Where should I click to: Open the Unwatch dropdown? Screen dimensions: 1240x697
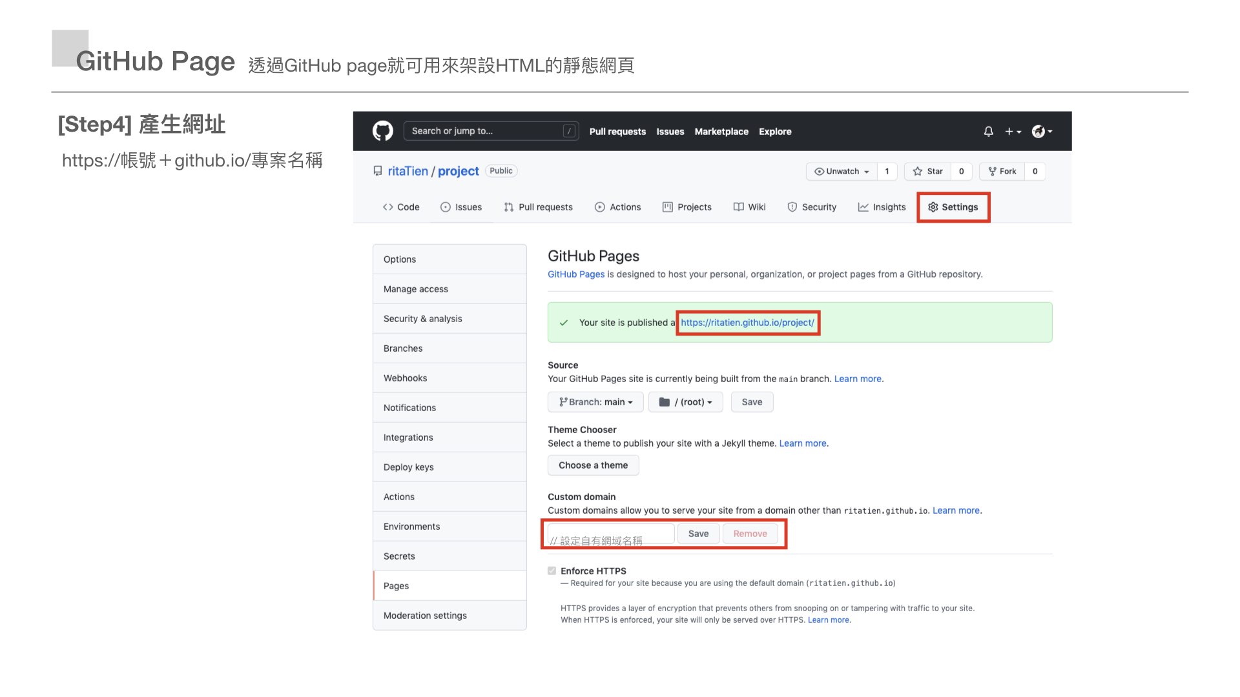[842, 171]
